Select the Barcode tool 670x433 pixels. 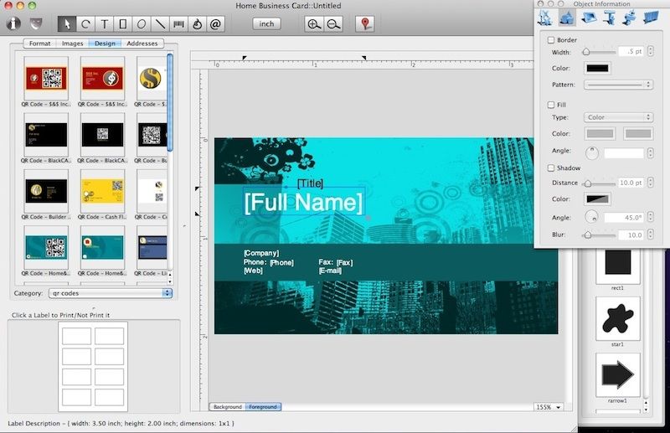pos(178,24)
